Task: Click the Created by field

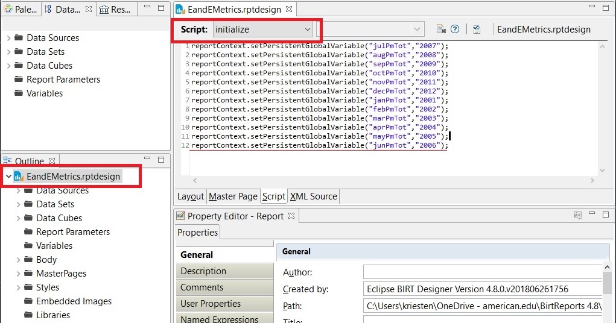Action: point(483,289)
